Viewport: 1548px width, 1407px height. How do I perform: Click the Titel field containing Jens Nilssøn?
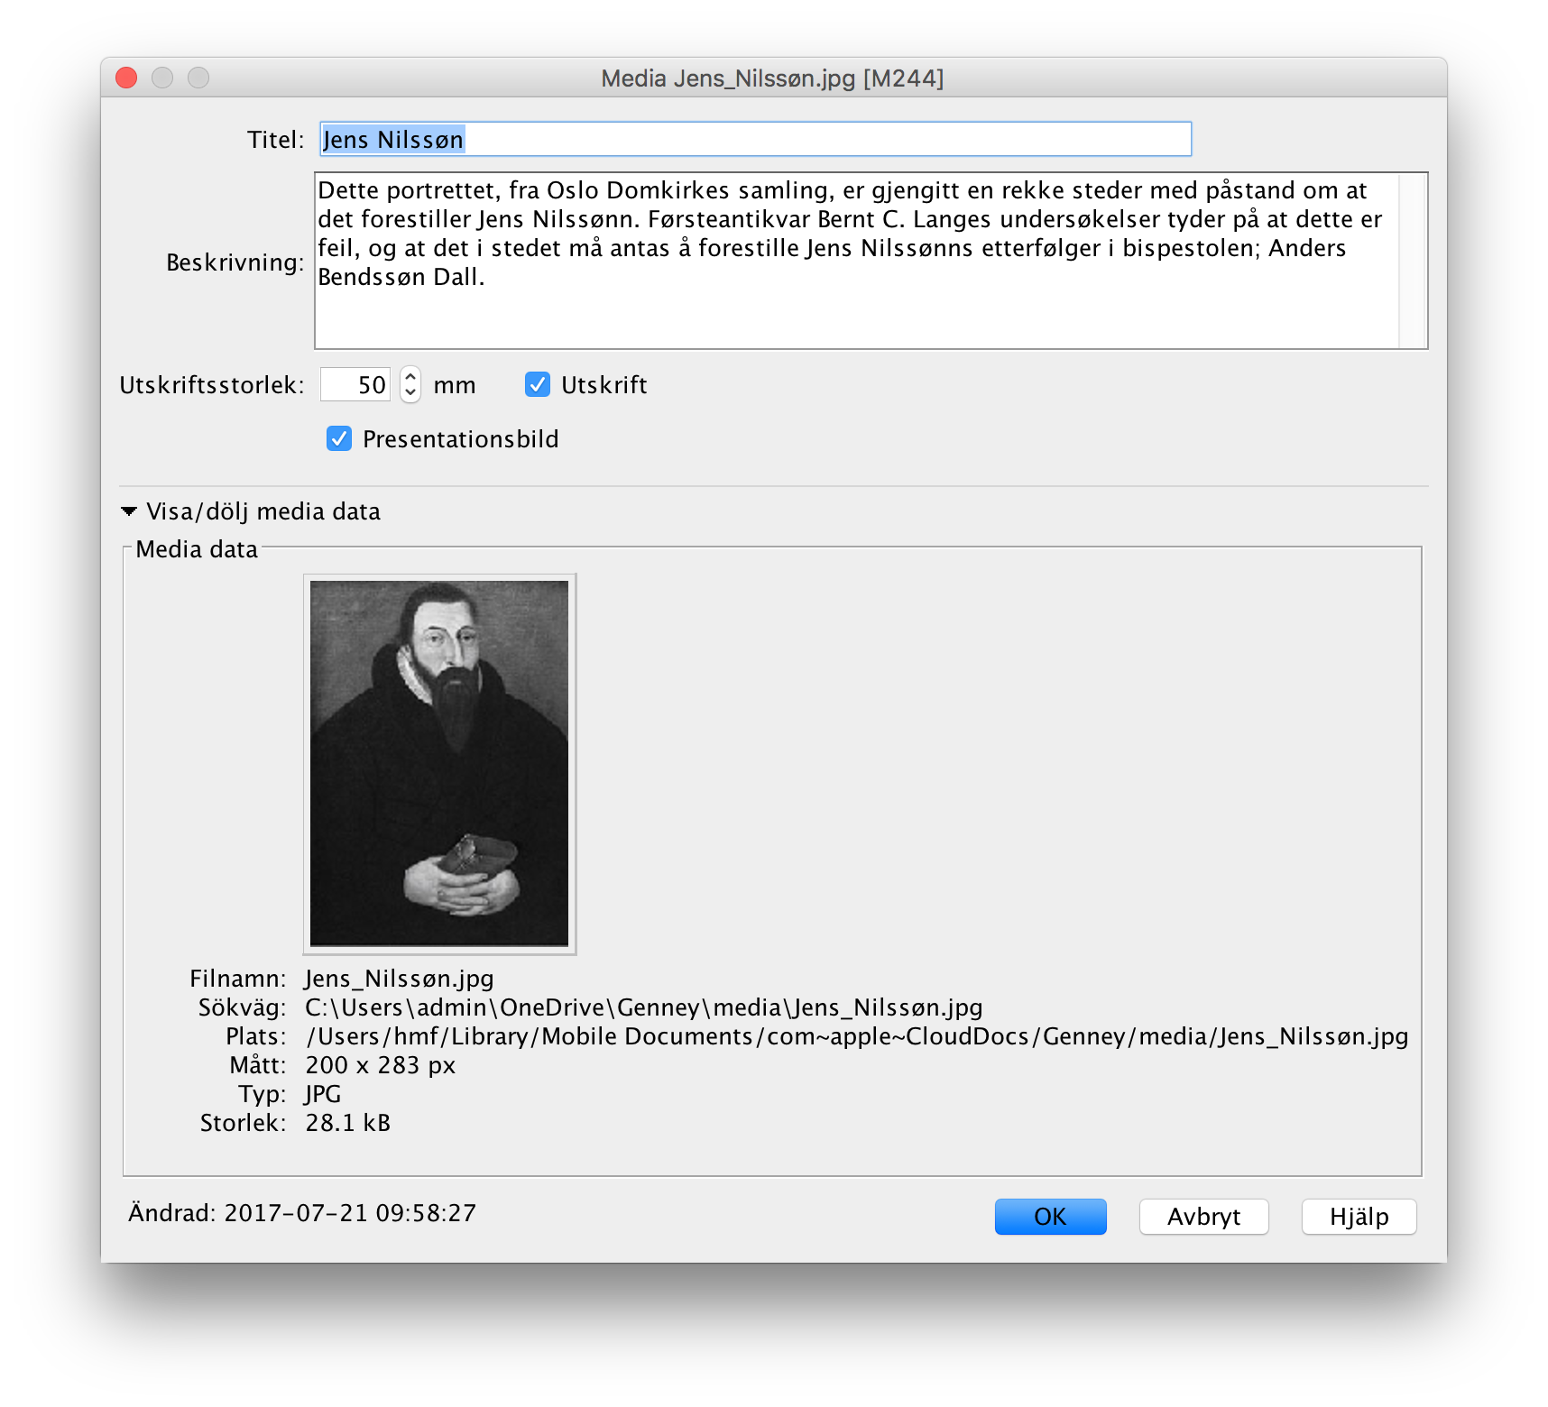tap(754, 140)
